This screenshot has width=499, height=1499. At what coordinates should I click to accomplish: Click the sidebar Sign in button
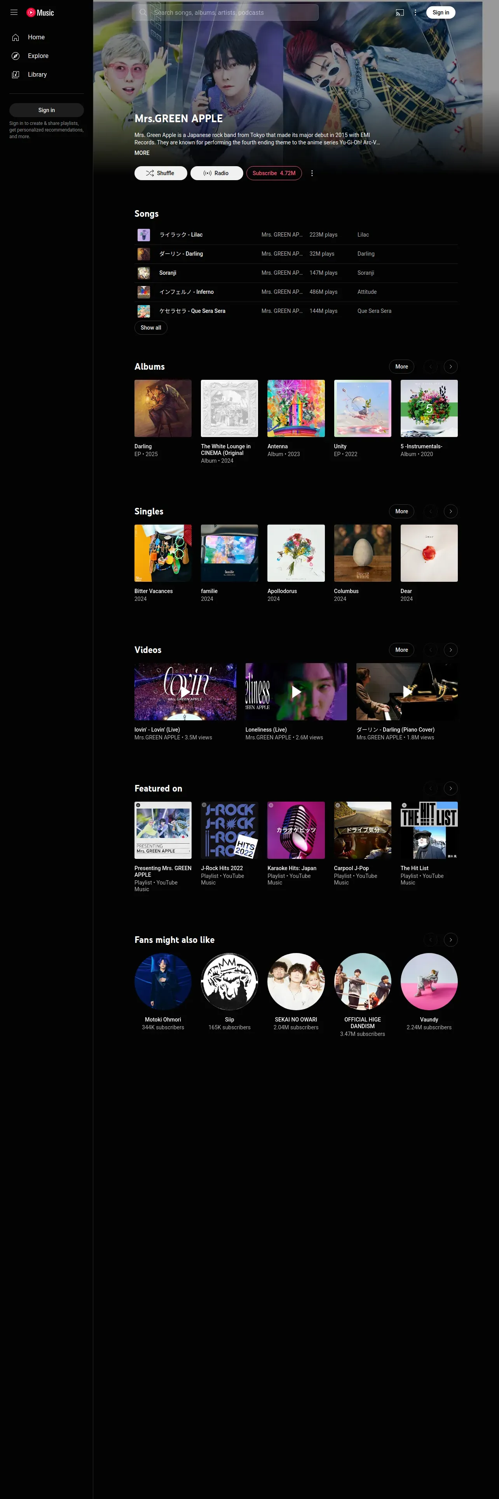pyautogui.click(x=47, y=110)
